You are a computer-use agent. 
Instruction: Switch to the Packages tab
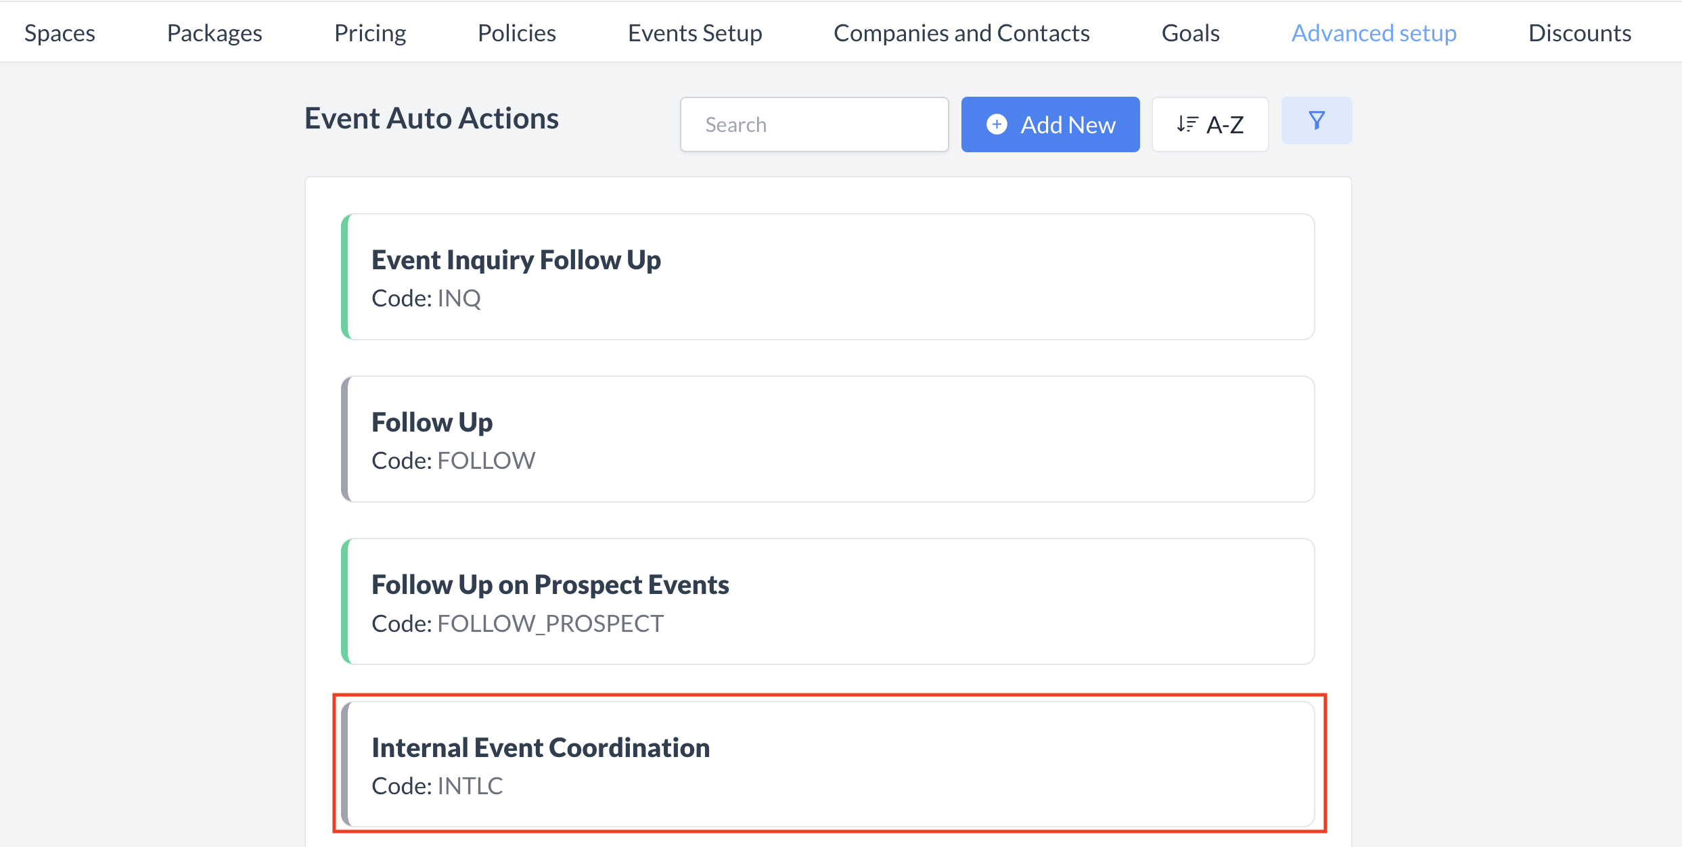[x=214, y=32]
